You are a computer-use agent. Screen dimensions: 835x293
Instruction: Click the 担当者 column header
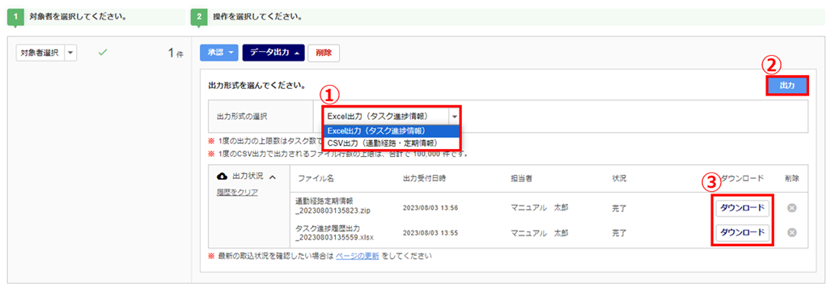click(522, 178)
